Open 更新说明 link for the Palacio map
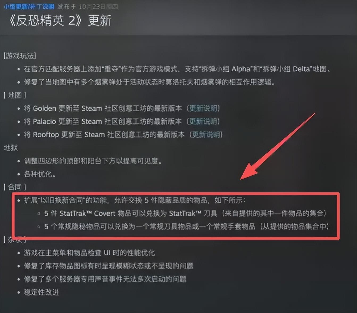Screen dimensions: 357x313 click(x=203, y=121)
